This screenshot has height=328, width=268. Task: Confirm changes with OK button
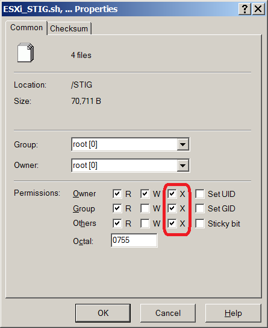[103, 313]
